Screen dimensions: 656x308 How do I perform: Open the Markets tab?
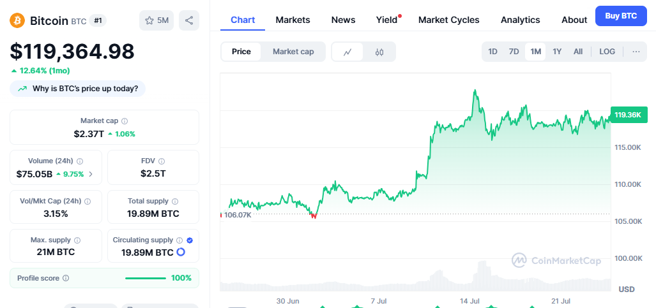click(x=293, y=20)
